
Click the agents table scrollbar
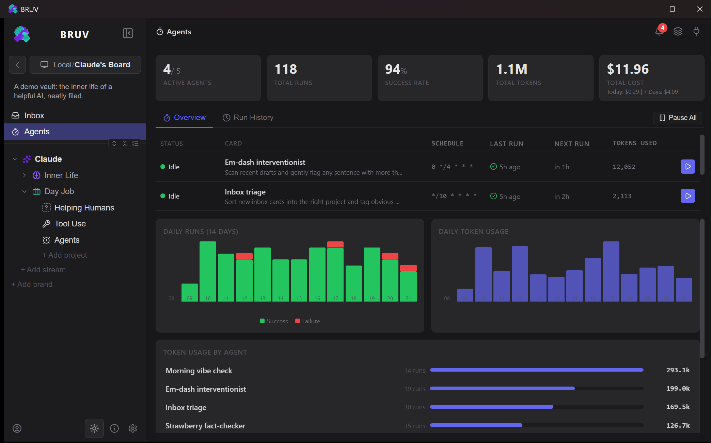tap(702, 155)
